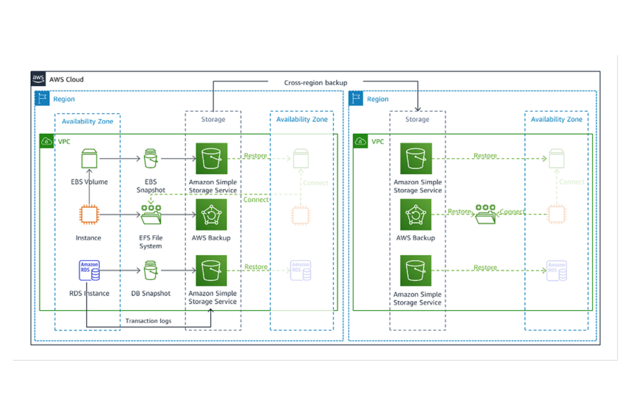Select the top S3 bucket icon in the left region
Image resolution: width=631 pixels, height=416 pixels.
pyautogui.click(x=211, y=158)
